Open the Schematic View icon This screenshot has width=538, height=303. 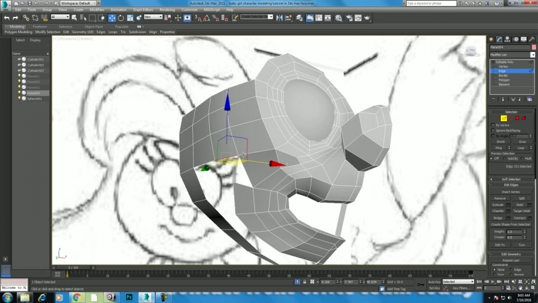click(328, 18)
